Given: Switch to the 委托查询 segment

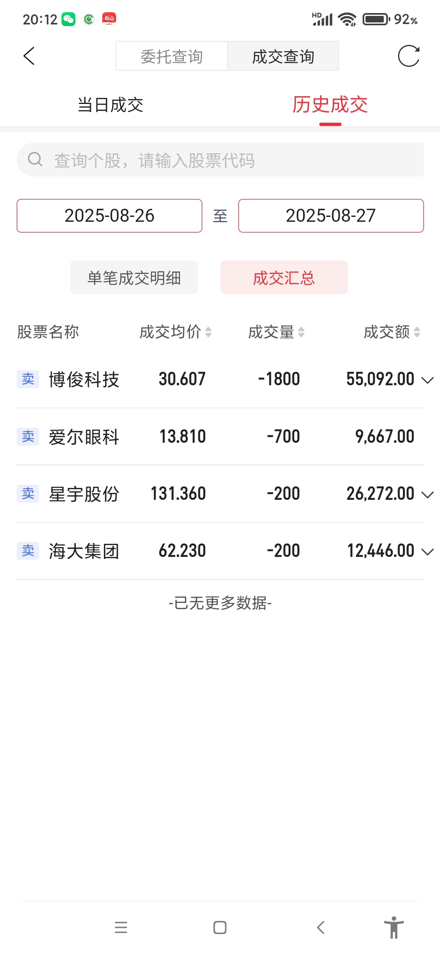Looking at the screenshot, I should coord(172,56).
